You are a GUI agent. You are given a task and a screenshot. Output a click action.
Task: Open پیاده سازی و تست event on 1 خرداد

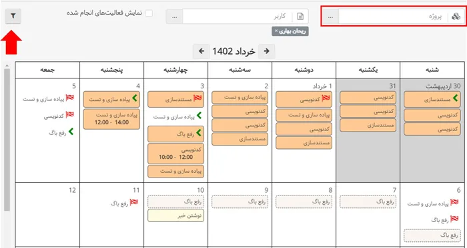tap(304, 115)
